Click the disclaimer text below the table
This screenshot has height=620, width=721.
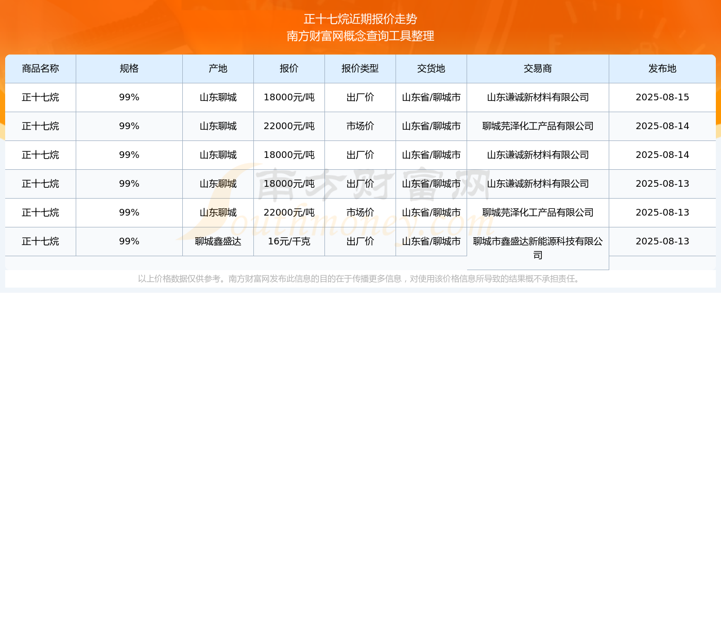pyautogui.click(x=360, y=279)
